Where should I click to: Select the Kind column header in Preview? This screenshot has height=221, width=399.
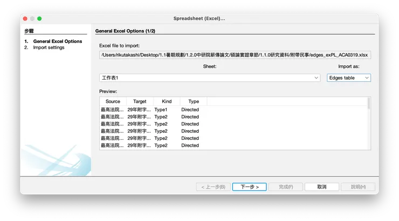click(x=167, y=102)
